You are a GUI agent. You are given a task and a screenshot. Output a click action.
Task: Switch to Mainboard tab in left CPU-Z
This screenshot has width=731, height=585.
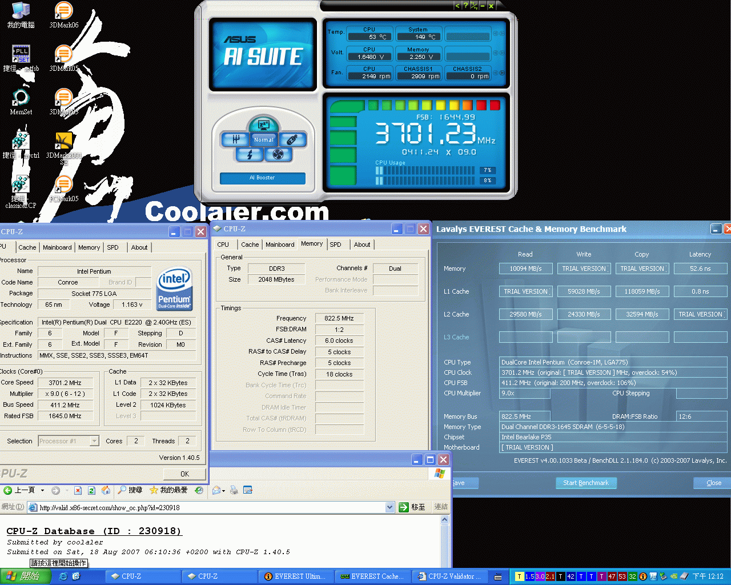pyautogui.click(x=57, y=247)
